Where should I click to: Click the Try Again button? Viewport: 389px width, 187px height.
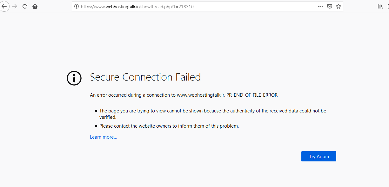(x=319, y=156)
